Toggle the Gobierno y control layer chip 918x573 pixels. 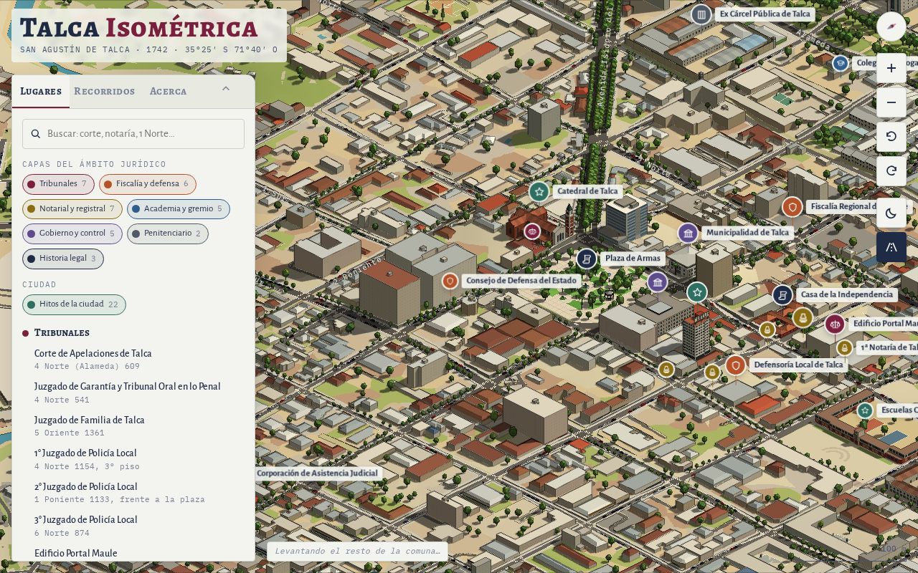[72, 233]
